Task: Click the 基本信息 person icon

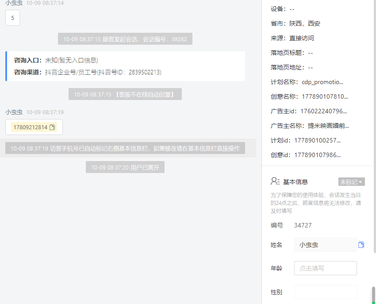Action: click(275, 181)
